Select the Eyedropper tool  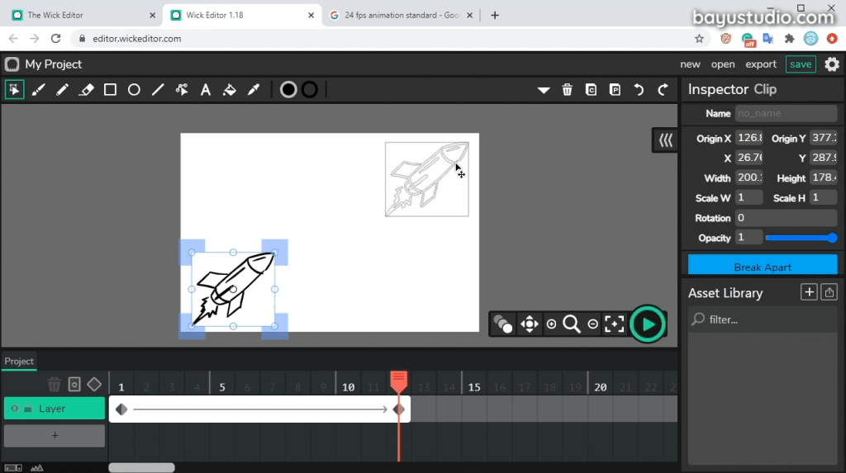tap(254, 89)
